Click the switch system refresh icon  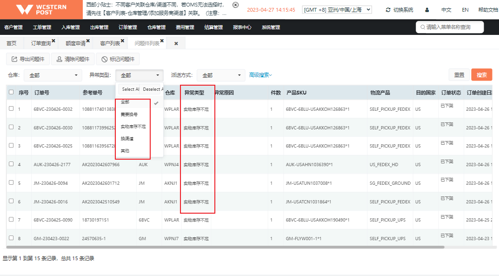(x=388, y=10)
